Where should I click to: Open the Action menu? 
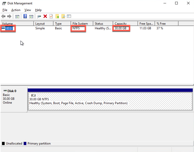16,10
